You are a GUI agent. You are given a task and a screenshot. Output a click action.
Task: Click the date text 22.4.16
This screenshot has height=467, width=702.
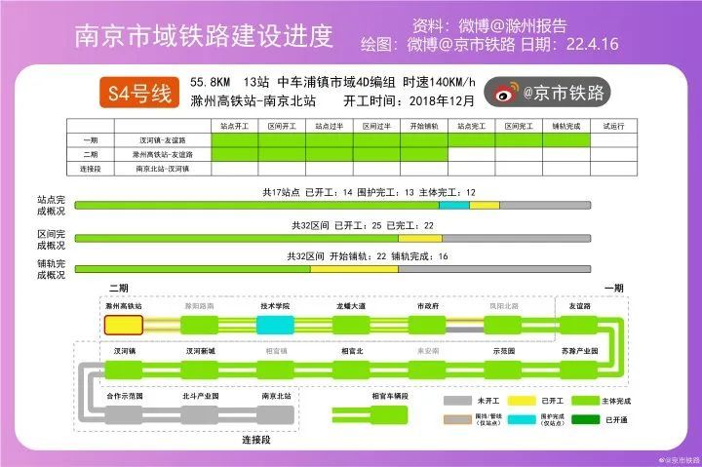click(593, 44)
